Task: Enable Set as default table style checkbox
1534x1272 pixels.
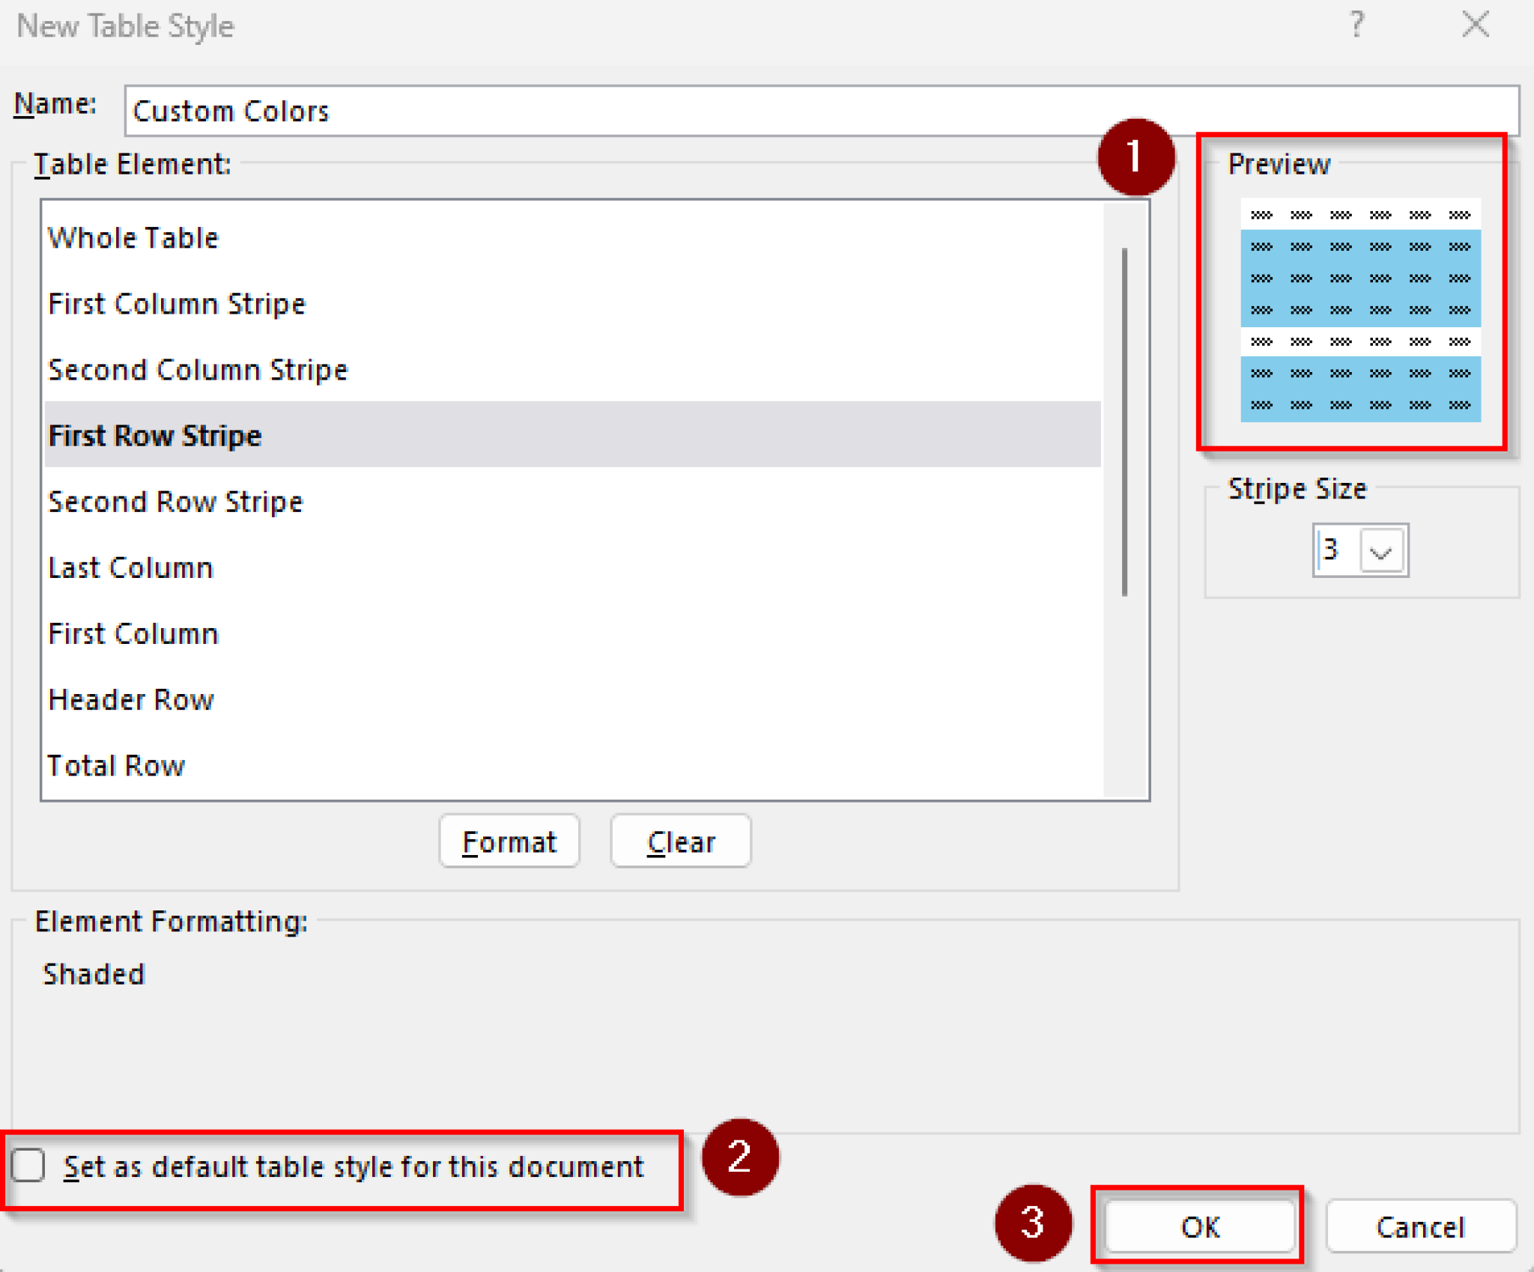Action: (30, 1165)
